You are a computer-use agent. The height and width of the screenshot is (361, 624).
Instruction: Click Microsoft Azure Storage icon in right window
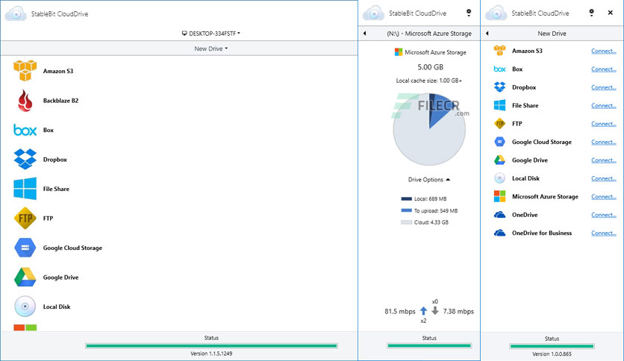pos(499,196)
